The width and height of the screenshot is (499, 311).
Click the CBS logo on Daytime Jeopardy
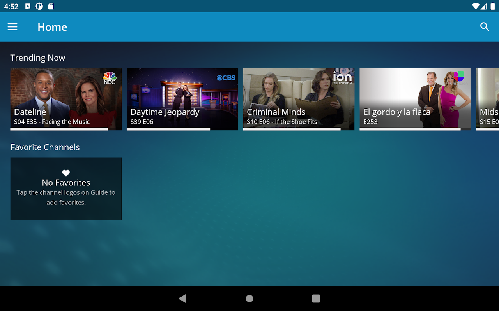pos(226,78)
